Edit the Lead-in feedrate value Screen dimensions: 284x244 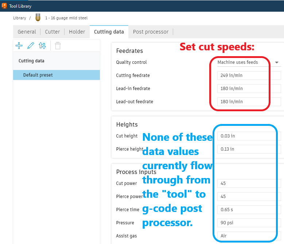(249, 89)
